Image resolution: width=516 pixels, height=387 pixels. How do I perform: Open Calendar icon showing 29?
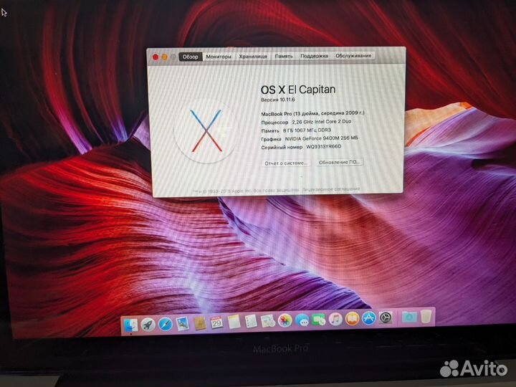(216, 322)
